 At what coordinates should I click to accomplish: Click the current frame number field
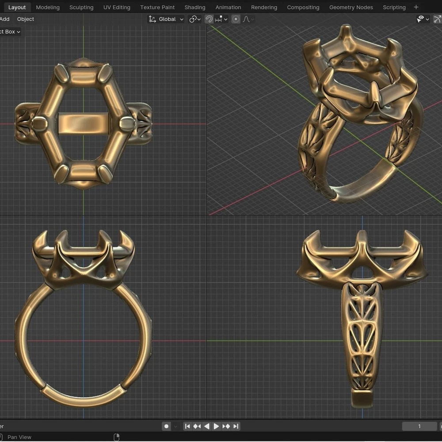[x=419, y=426]
